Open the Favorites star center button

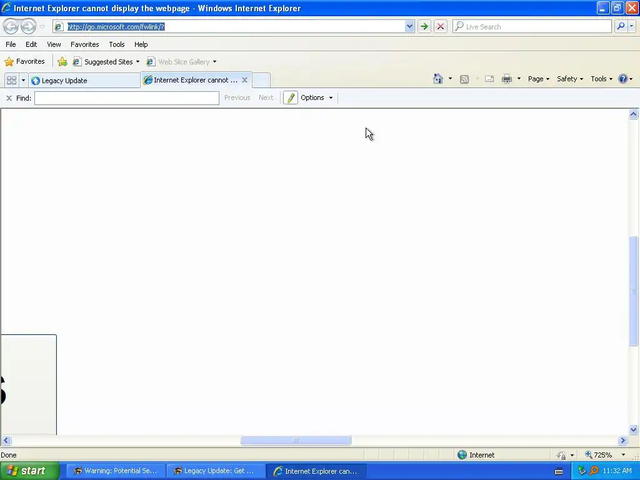(x=24, y=62)
